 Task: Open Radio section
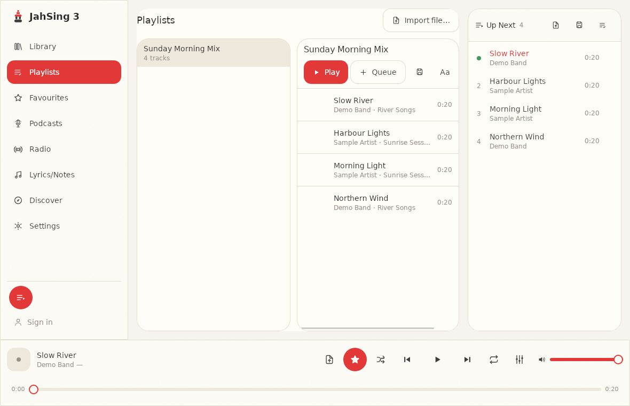[64, 149]
